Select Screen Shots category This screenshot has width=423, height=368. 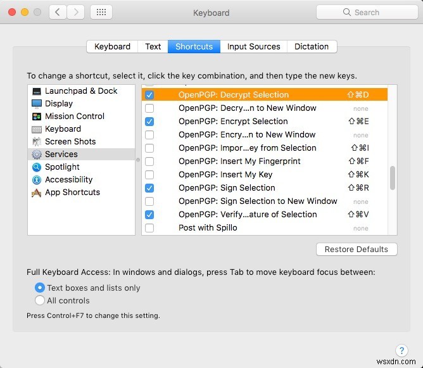pos(81,142)
